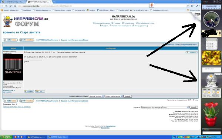222x139 pixels.
Task: Open the page menu icon in toolbar
Action: (x=193, y=6)
